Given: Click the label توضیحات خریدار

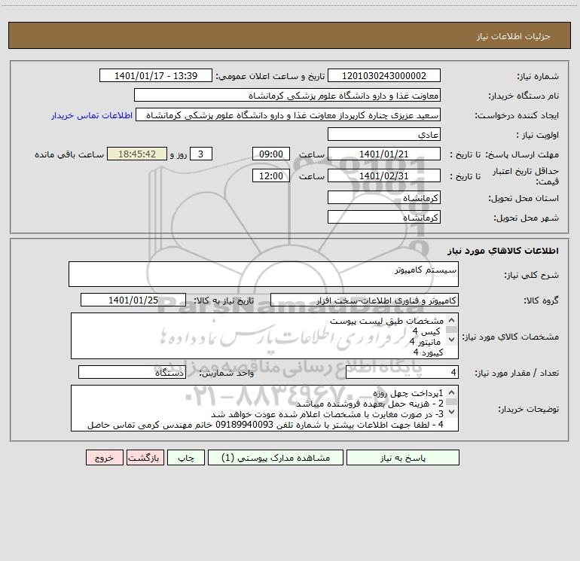Looking at the screenshot, I should tap(528, 409).
